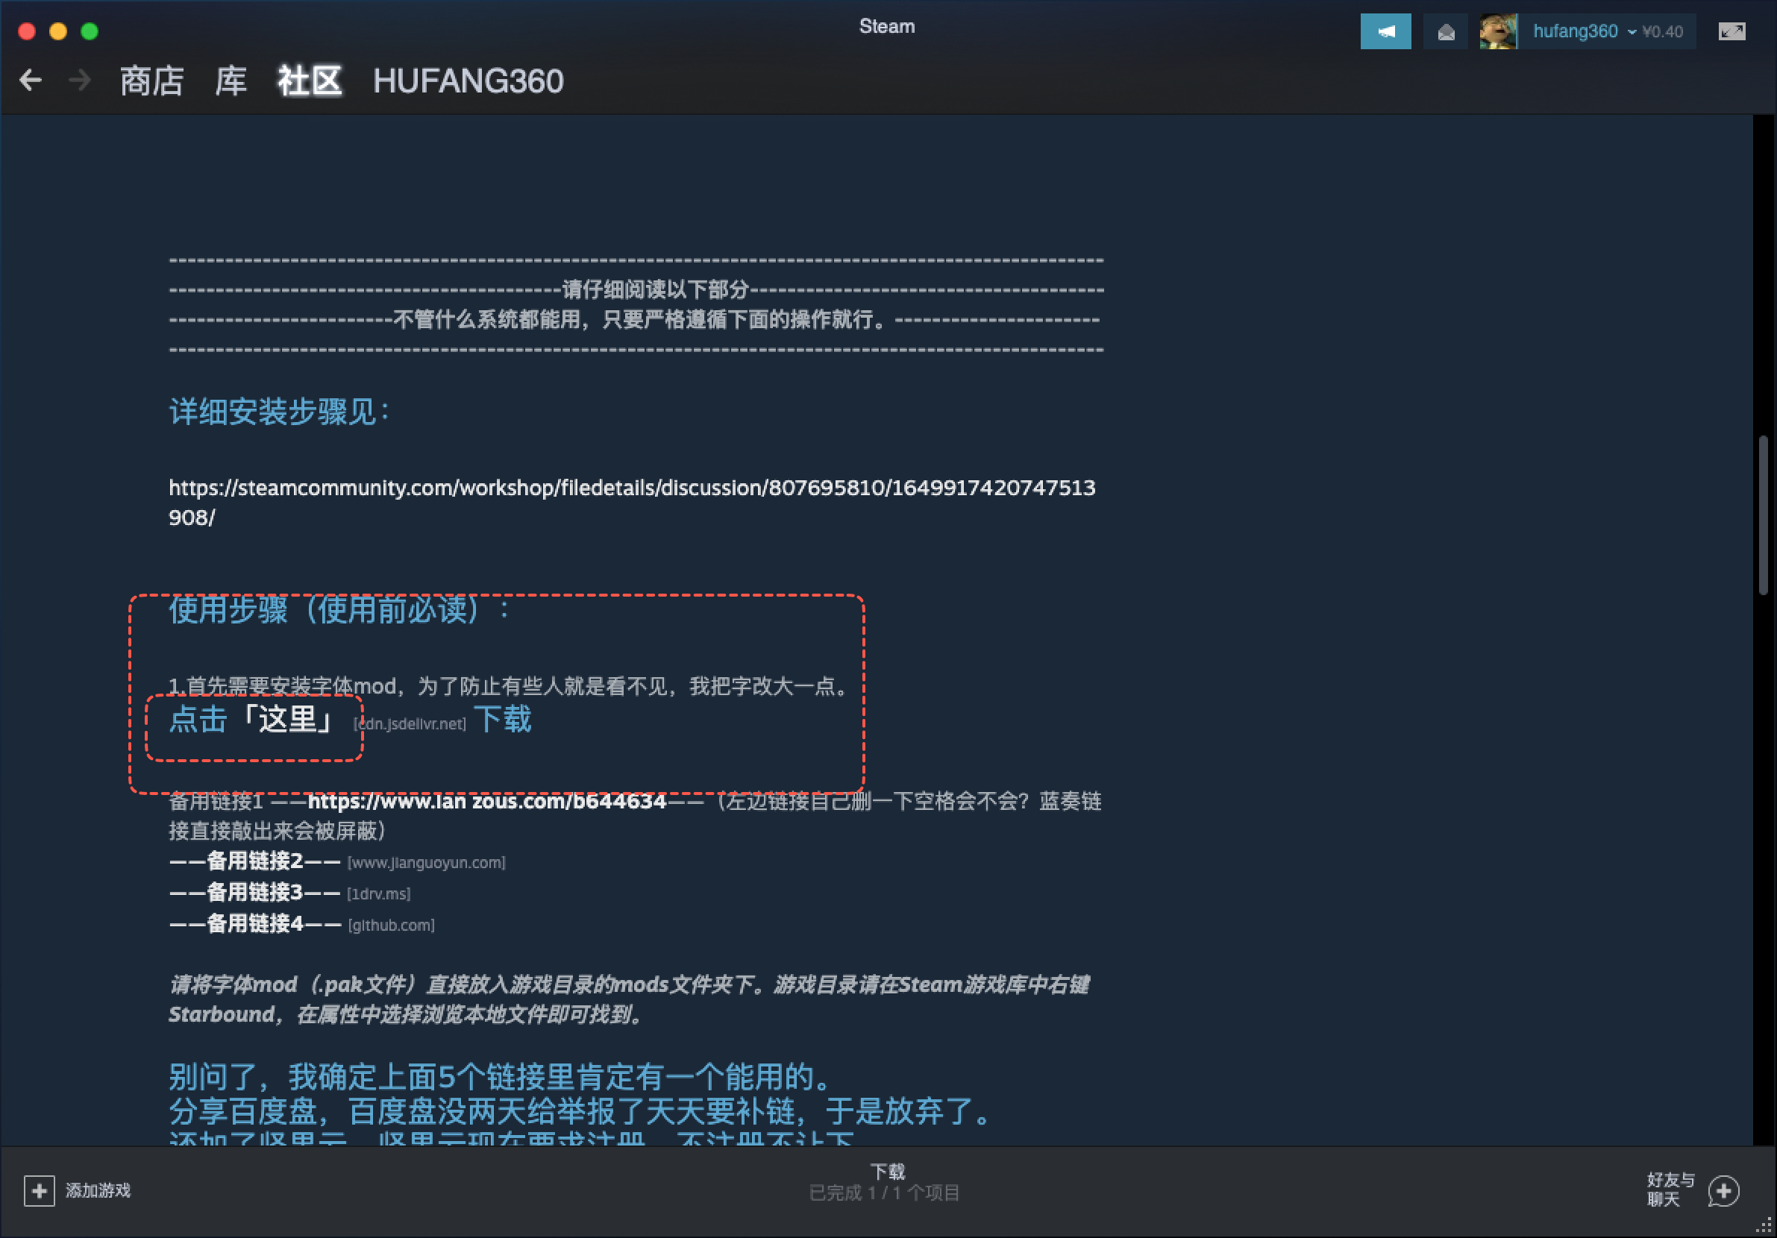
Task: Click the 「这里」 font mod download link
Action: [288, 720]
